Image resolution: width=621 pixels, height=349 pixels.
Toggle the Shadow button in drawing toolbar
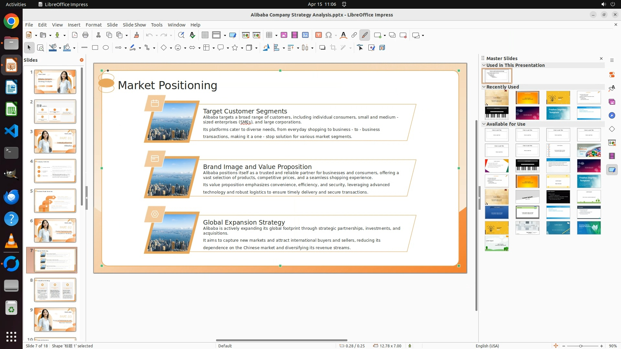[x=322, y=48]
